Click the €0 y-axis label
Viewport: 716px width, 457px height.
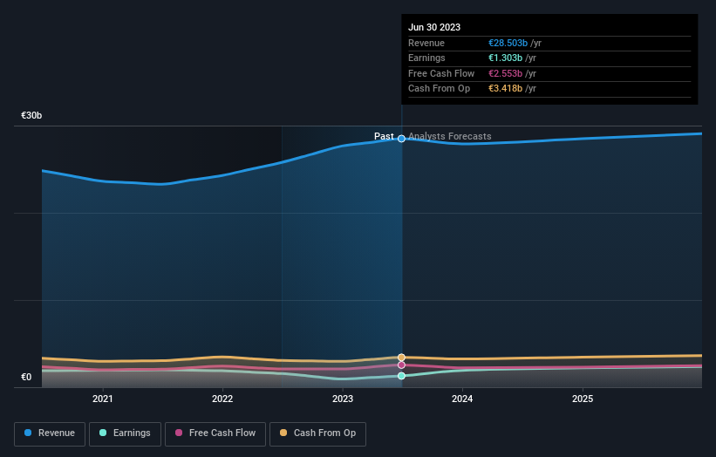click(x=26, y=377)
